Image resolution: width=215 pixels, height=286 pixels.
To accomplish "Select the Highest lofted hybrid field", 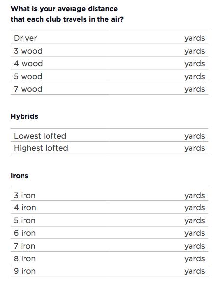I will point(109,148).
